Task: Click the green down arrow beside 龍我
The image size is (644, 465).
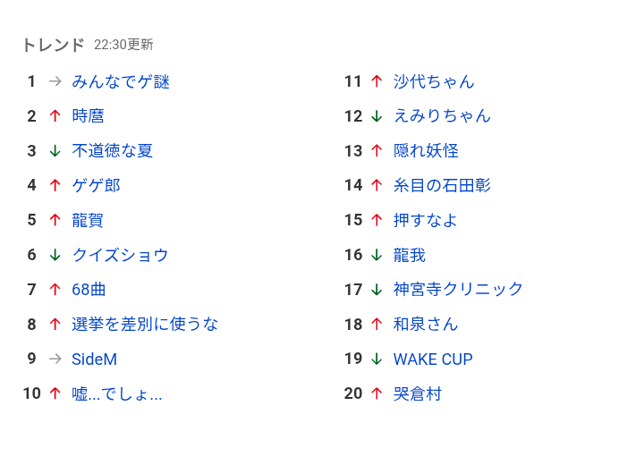Action: pyautogui.click(x=377, y=255)
